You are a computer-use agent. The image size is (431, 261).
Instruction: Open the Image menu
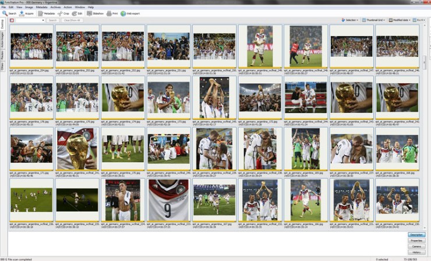tap(28, 7)
